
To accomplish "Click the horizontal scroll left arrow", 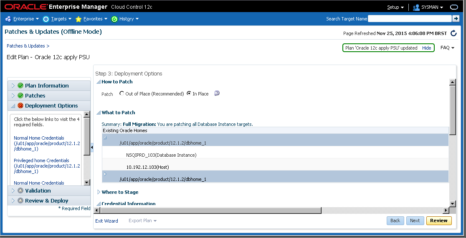I will point(97,210).
